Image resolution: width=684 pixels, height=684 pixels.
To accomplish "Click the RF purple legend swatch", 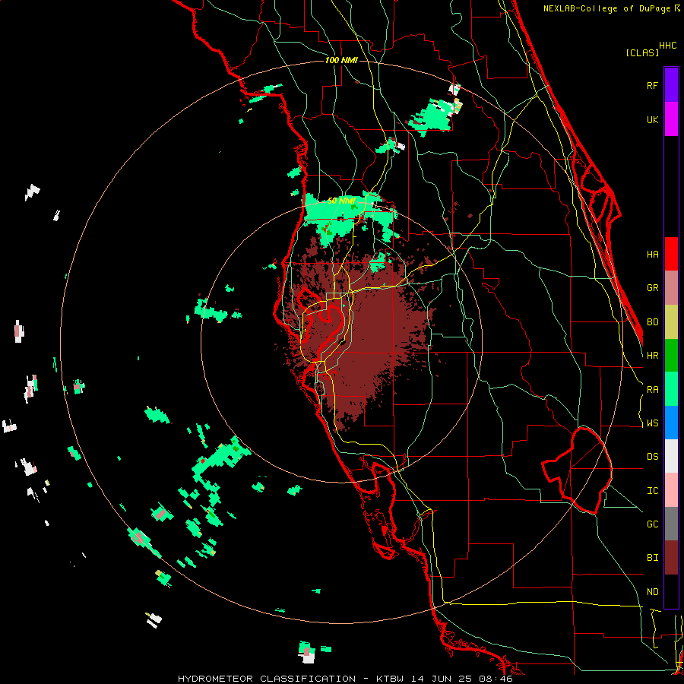I will click(x=671, y=84).
